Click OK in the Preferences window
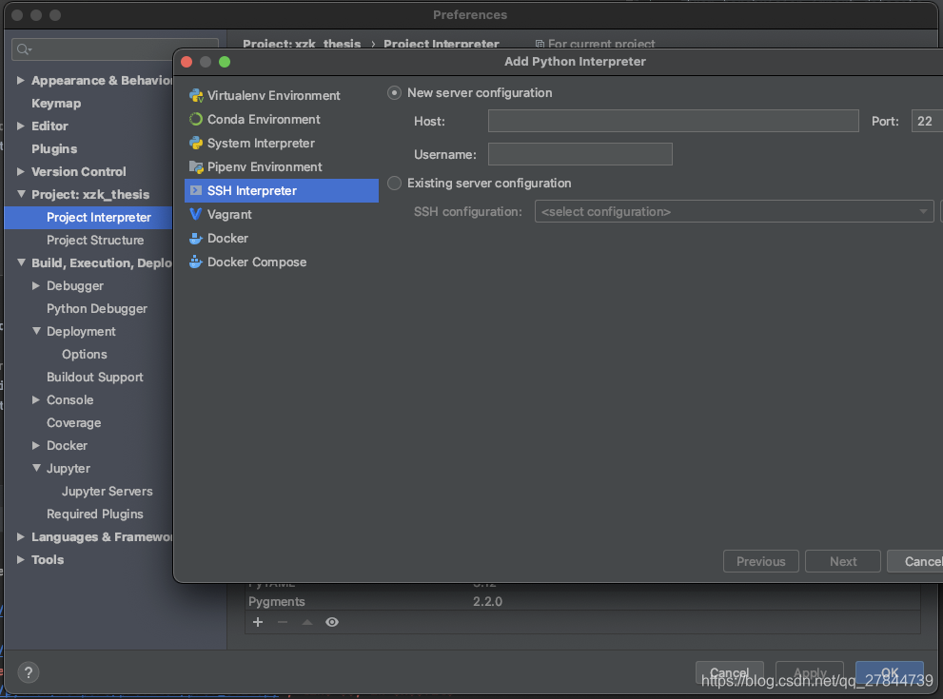 890,672
